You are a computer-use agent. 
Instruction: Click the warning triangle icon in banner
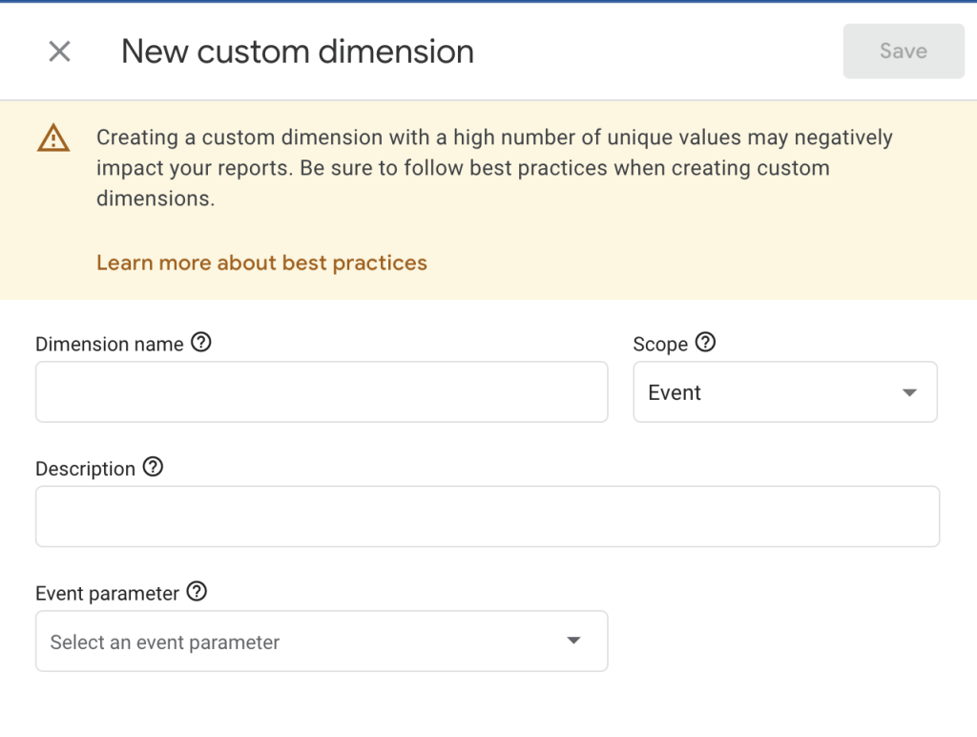coord(53,138)
